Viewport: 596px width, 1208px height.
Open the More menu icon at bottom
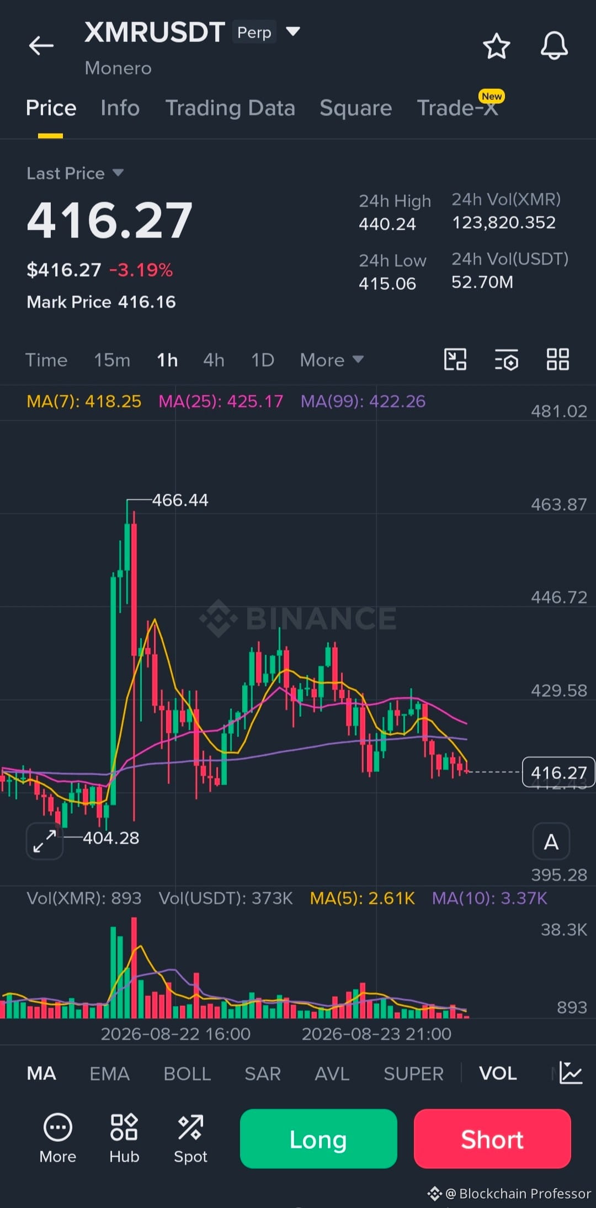(58, 1138)
